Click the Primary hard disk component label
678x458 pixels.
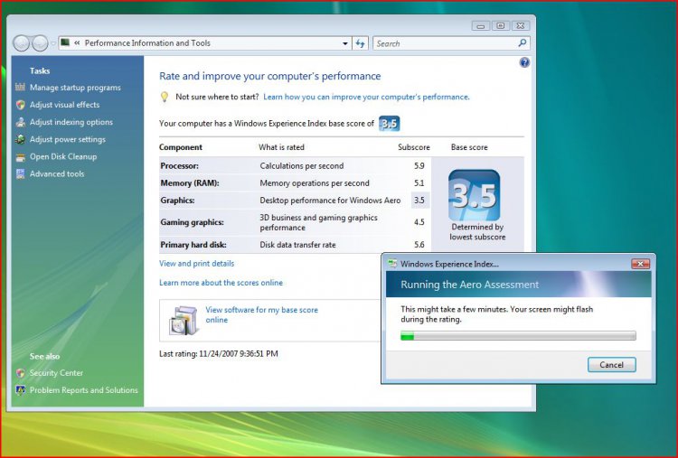pos(193,245)
